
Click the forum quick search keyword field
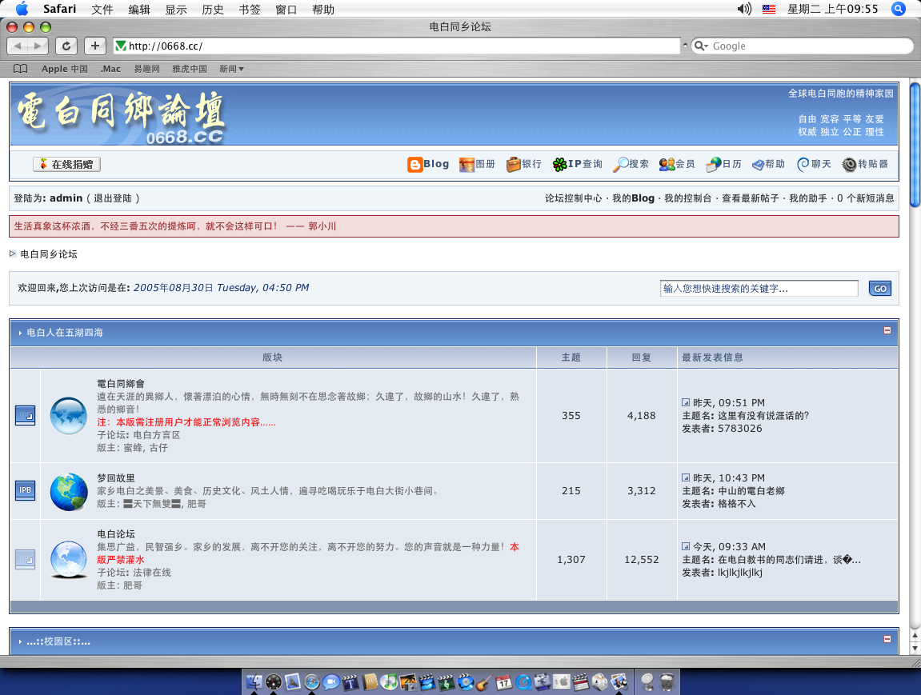coord(759,289)
